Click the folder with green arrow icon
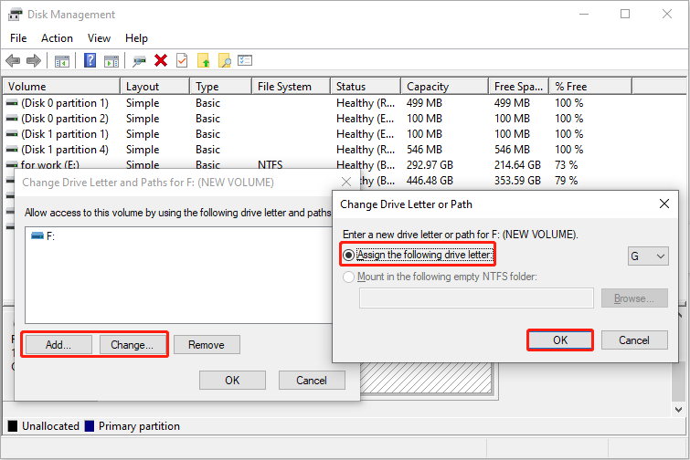Viewport: 690px width, 460px height. (x=204, y=61)
